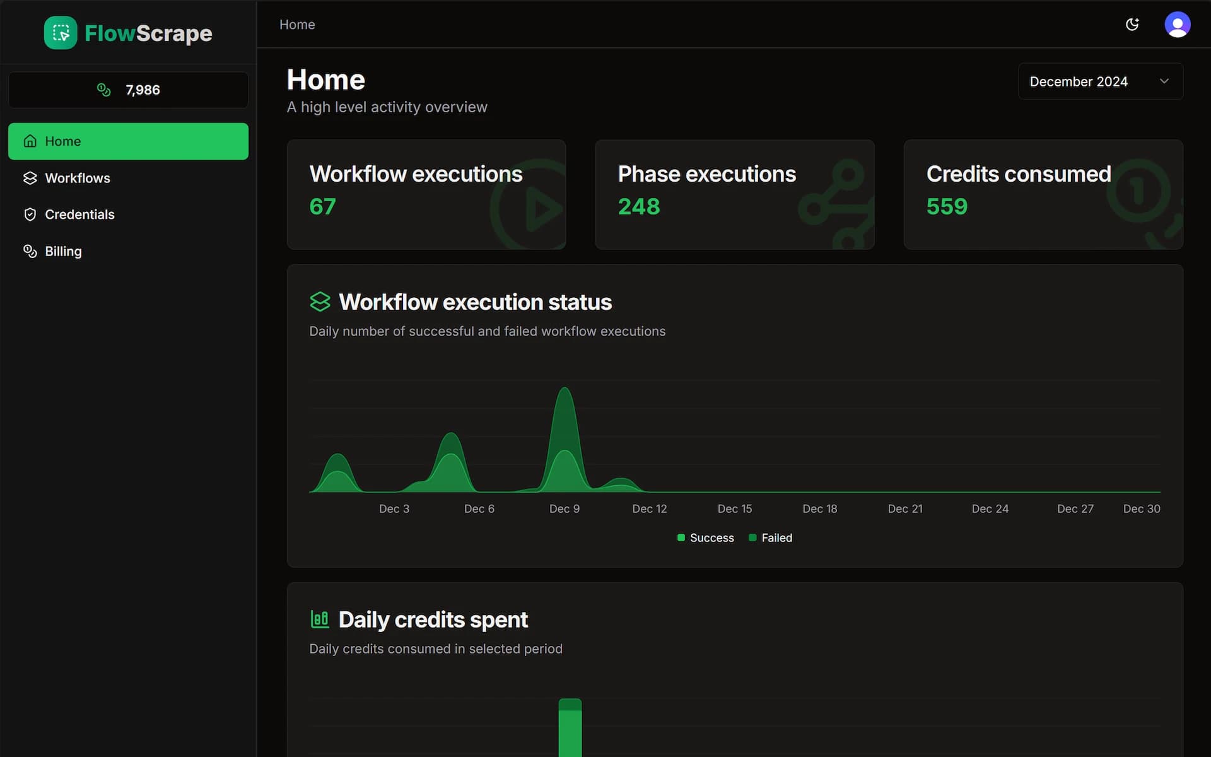Toggle the Failed series in chart legend

point(770,537)
